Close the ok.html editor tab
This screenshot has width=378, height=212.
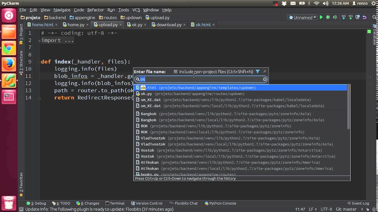[x=214, y=25]
